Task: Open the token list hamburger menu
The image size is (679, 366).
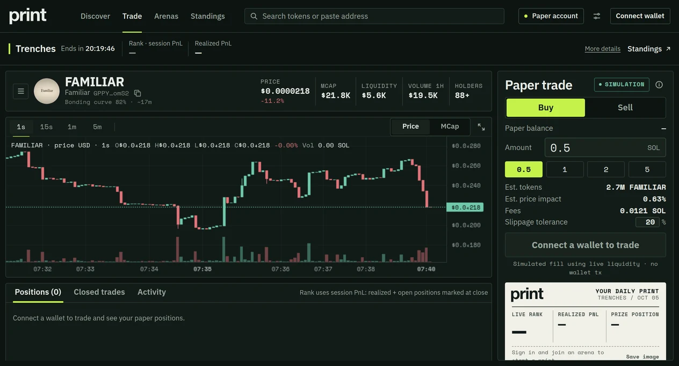Action: [x=21, y=91]
